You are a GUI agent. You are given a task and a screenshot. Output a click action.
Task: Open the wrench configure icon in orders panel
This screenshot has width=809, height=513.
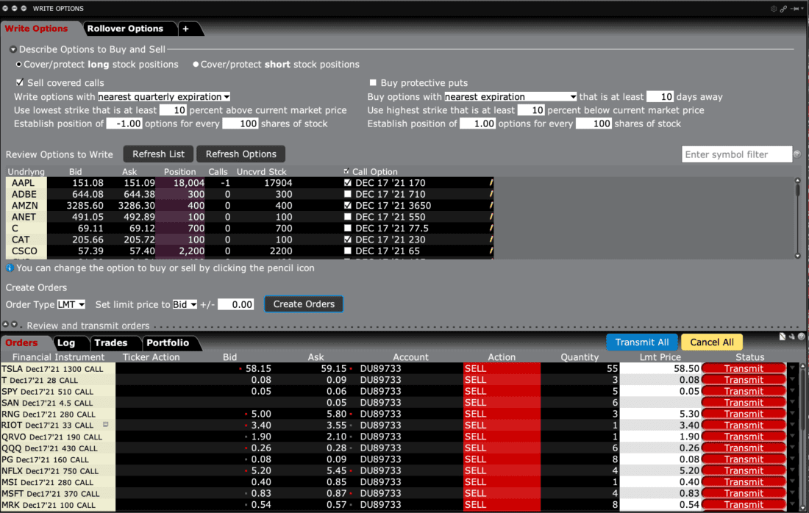coord(792,337)
